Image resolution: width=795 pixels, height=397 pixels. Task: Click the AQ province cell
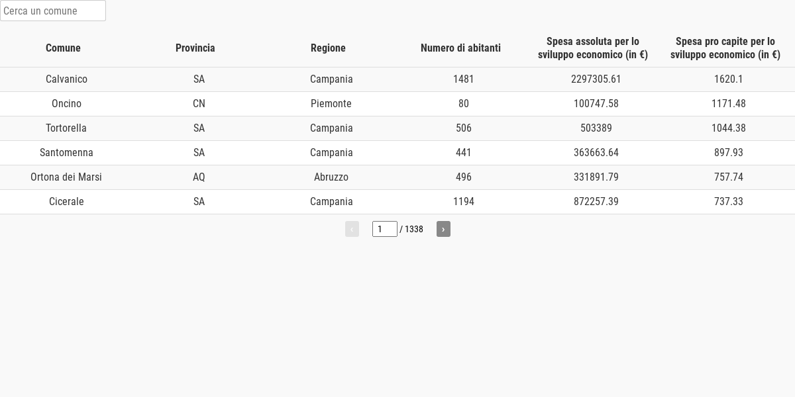coord(199,177)
